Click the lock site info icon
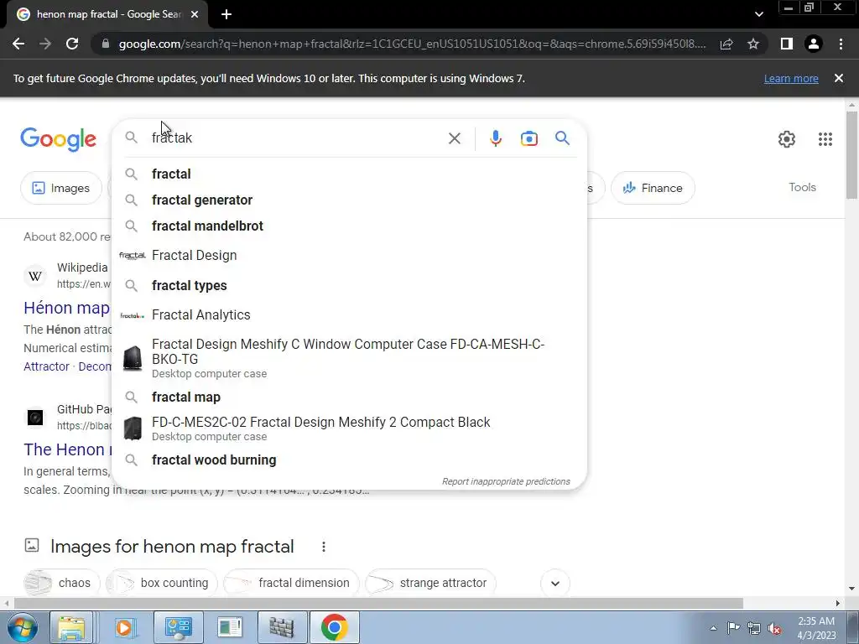859x644 pixels. pyautogui.click(x=105, y=44)
